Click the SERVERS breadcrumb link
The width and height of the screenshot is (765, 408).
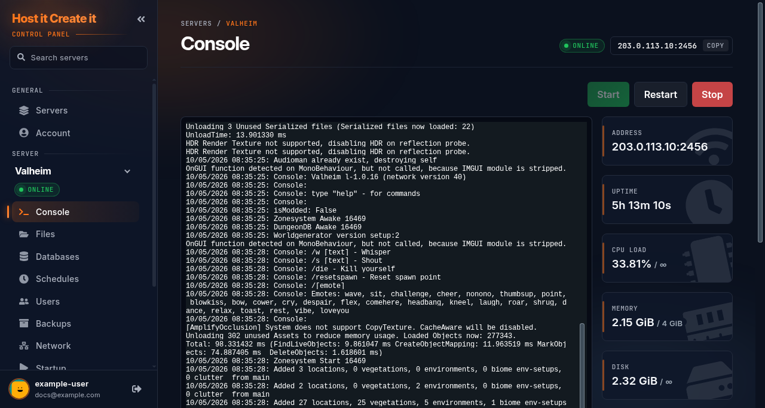click(197, 24)
